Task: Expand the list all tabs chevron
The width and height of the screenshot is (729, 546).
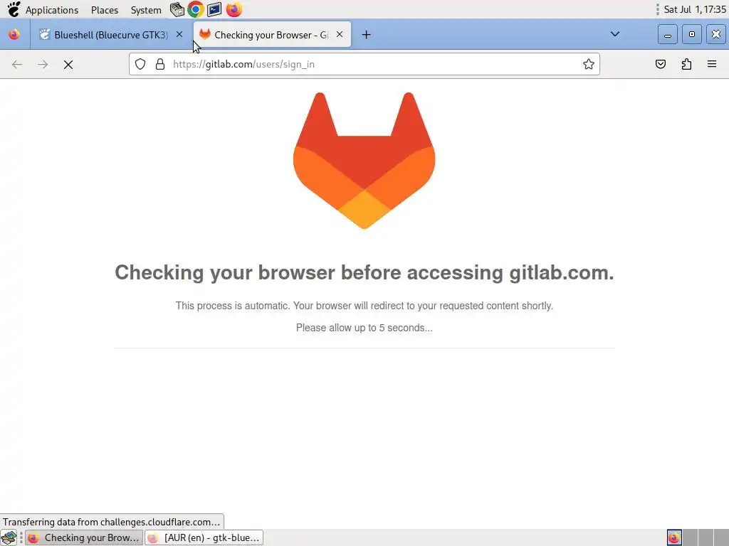Action: click(614, 34)
